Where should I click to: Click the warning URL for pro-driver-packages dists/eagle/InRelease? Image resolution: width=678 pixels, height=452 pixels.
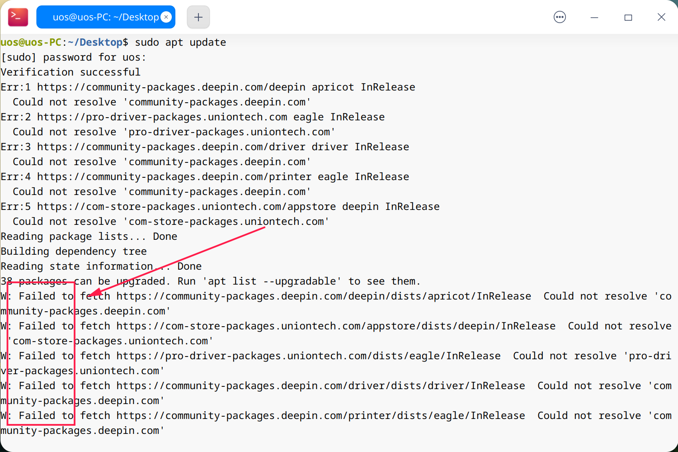(308, 356)
